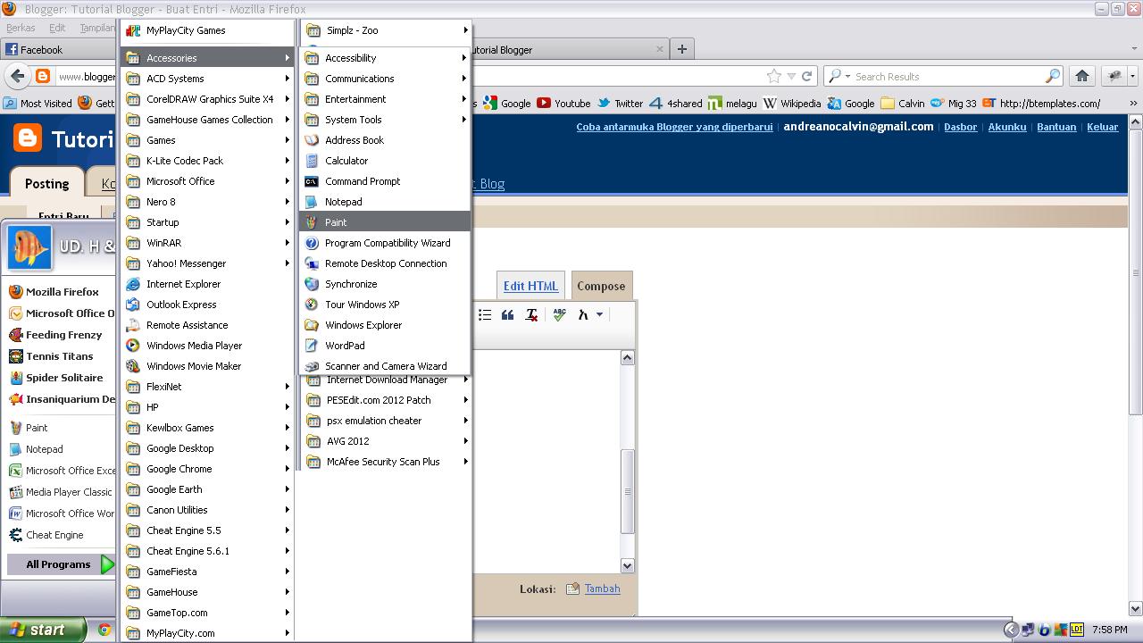The height and width of the screenshot is (643, 1143).
Task: Expand the Communications submenu
Action: click(x=385, y=79)
